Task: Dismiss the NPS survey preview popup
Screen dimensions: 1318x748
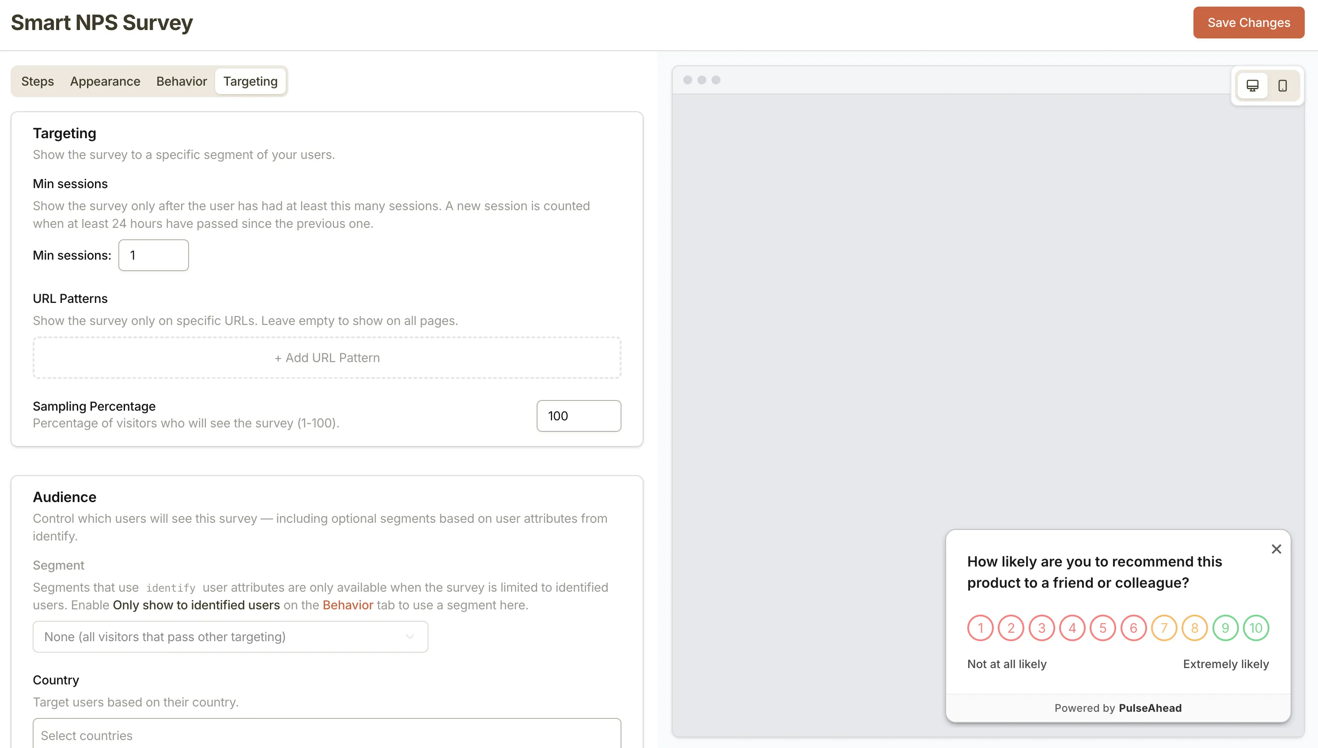Action: point(1276,549)
